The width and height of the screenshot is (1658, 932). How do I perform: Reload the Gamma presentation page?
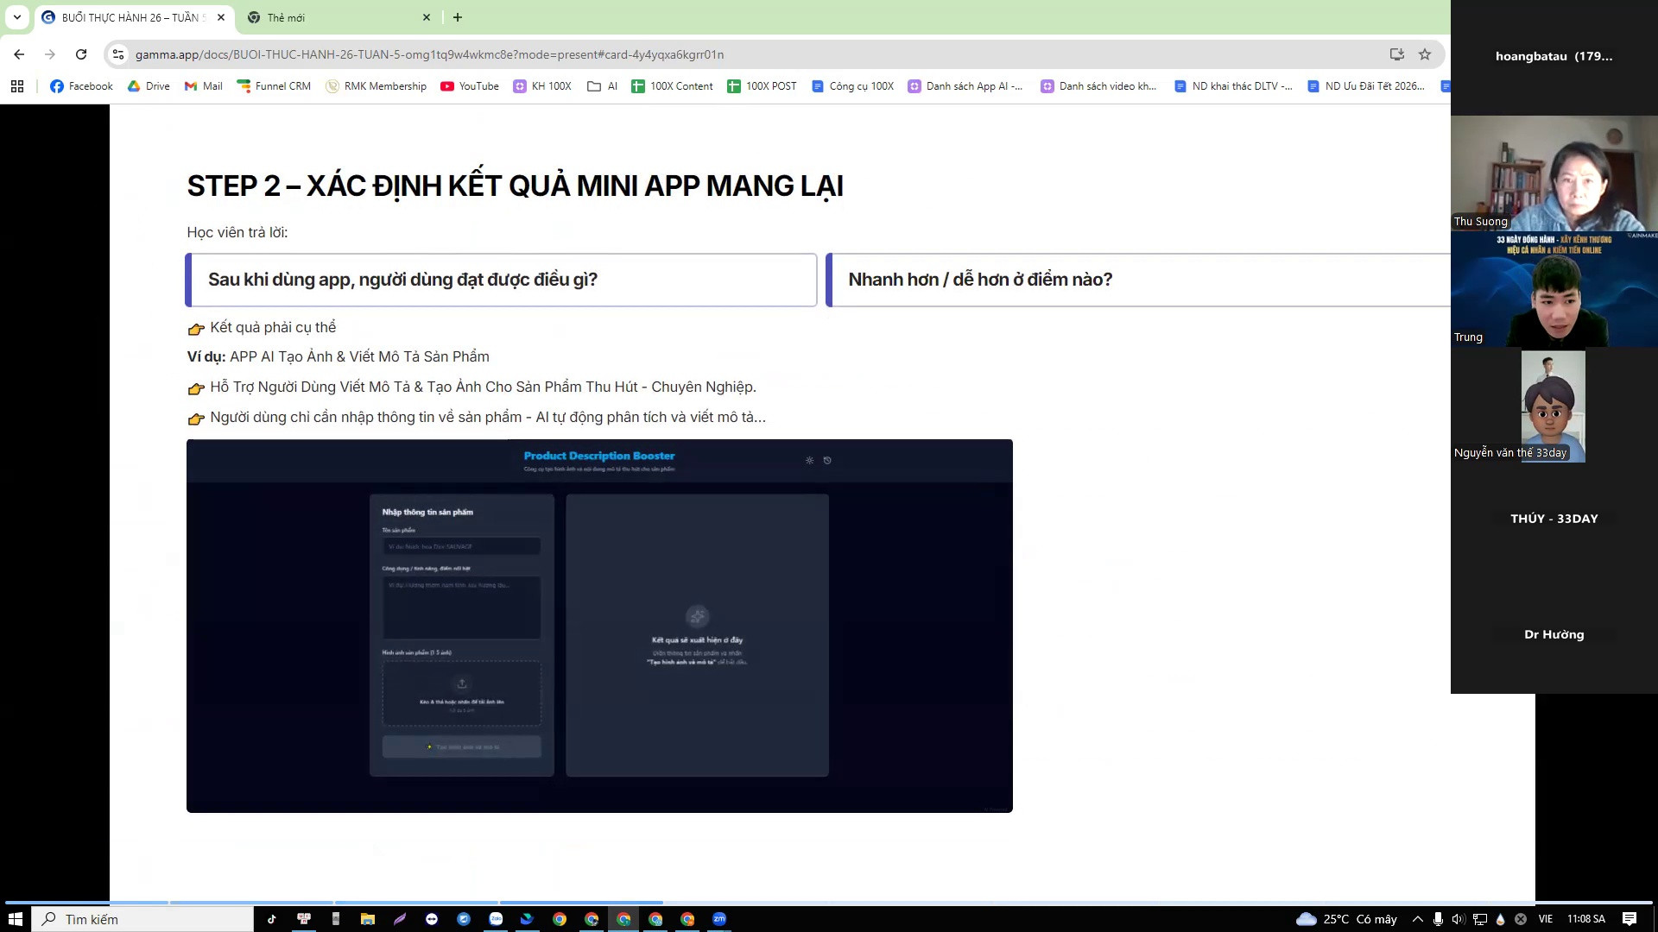pos(81,54)
